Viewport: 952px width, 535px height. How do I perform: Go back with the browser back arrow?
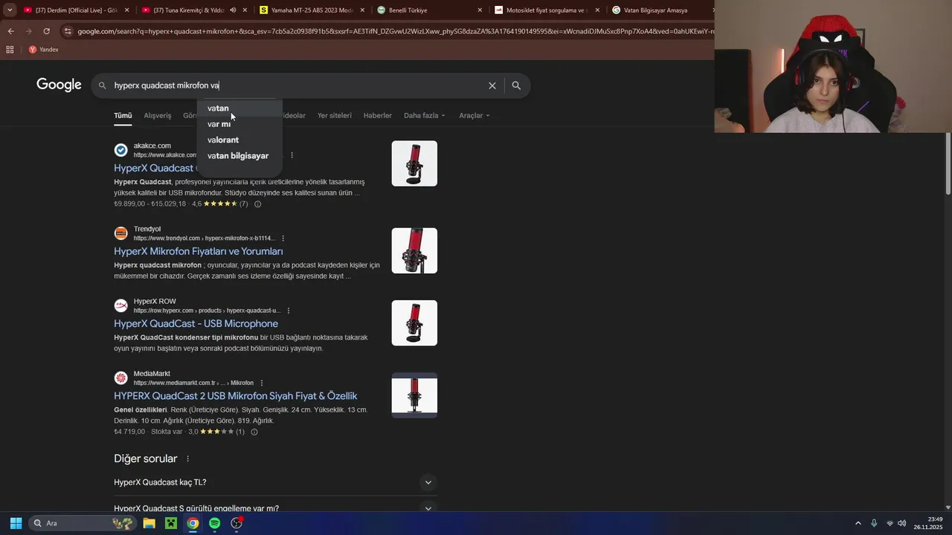pos(10,31)
